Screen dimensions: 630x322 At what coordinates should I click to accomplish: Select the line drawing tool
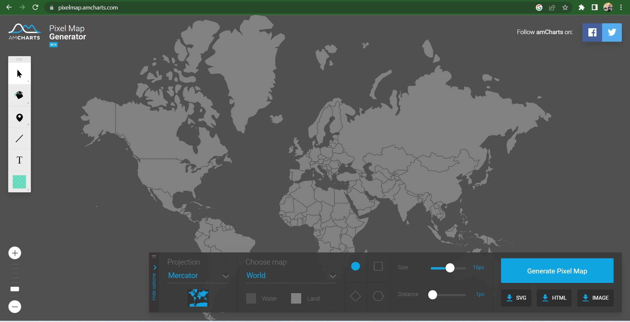click(x=19, y=139)
